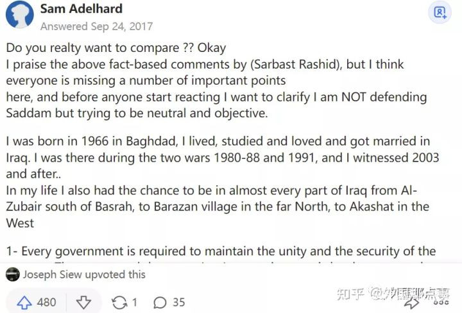
Task: Click the 35 comments count
Action: pos(178,302)
